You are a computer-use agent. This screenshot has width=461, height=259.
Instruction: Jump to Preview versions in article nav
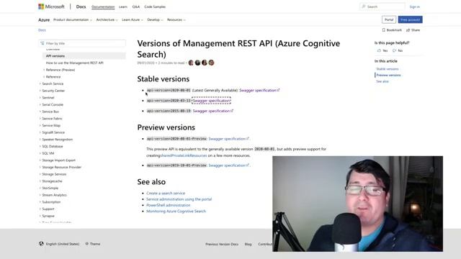coord(389,75)
